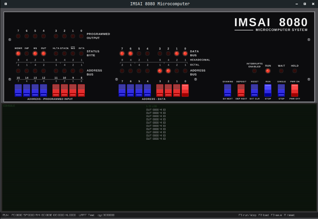Screen dimensions: 318x219
Task: Click the OUT status LED
Action: coord(43,53)
